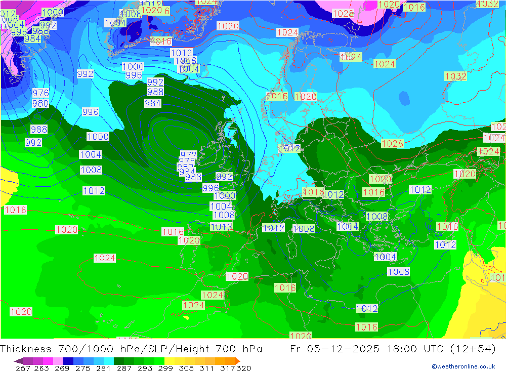Image resolution: width=506 pixels, height=371 pixels.
Task: Click legend value 287
Action: pyautogui.click(x=124, y=368)
